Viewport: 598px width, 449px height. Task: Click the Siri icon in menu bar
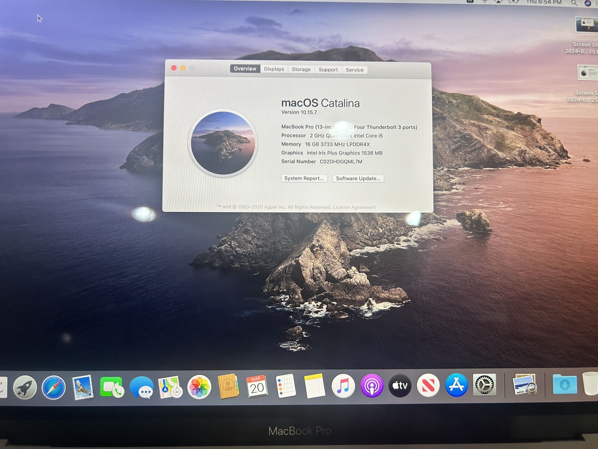[587, 3]
